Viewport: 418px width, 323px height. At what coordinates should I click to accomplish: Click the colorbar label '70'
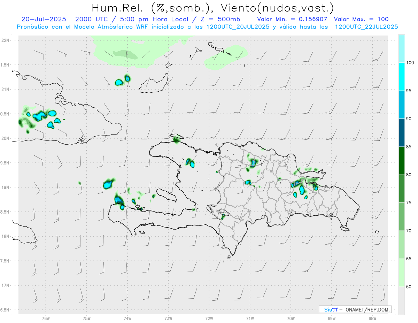409,230
